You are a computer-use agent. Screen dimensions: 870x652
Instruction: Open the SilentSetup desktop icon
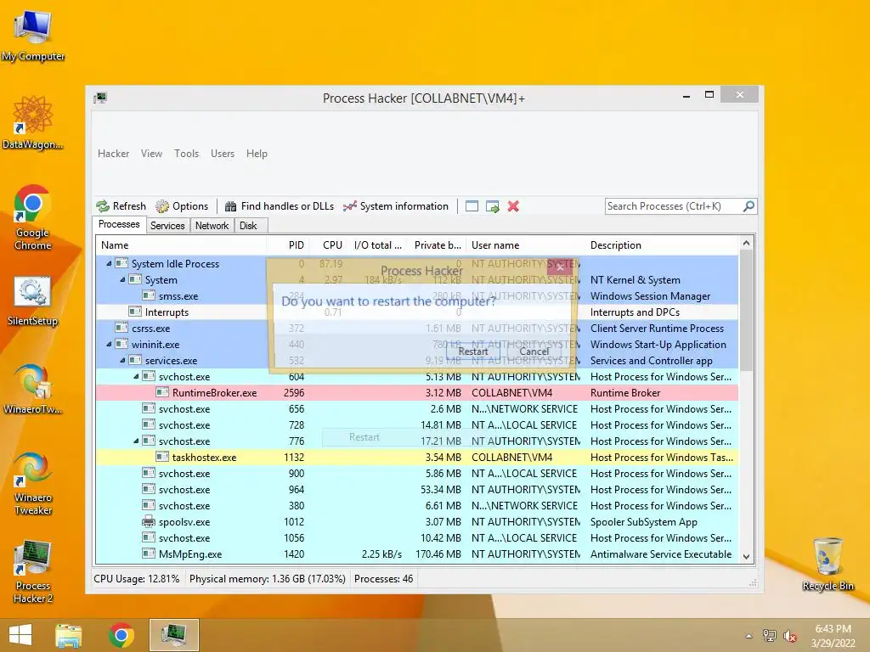click(33, 301)
